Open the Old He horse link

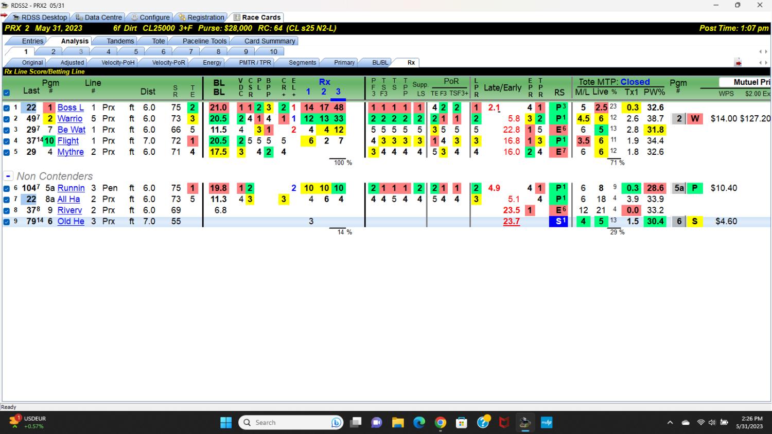click(x=71, y=222)
